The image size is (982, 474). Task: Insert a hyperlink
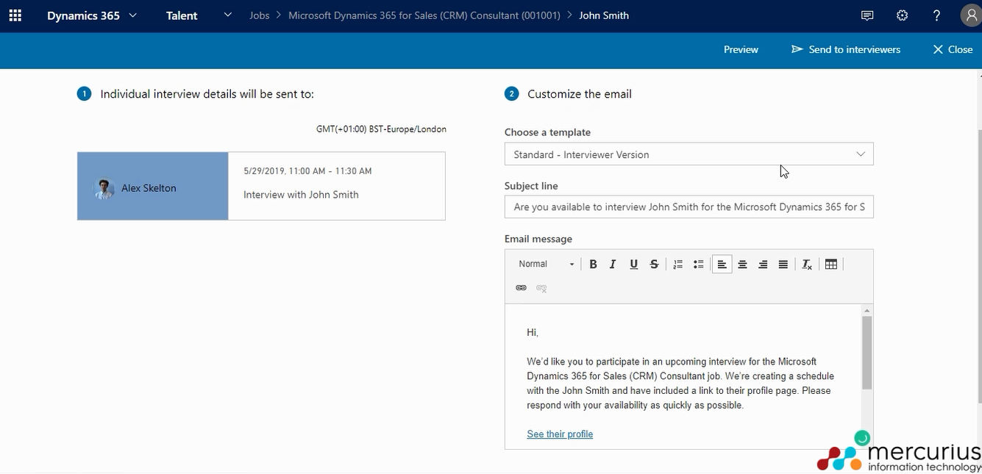(521, 288)
